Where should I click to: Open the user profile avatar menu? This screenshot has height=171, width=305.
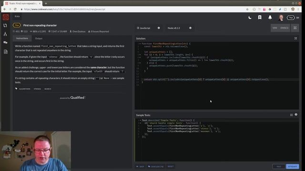[281, 18]
